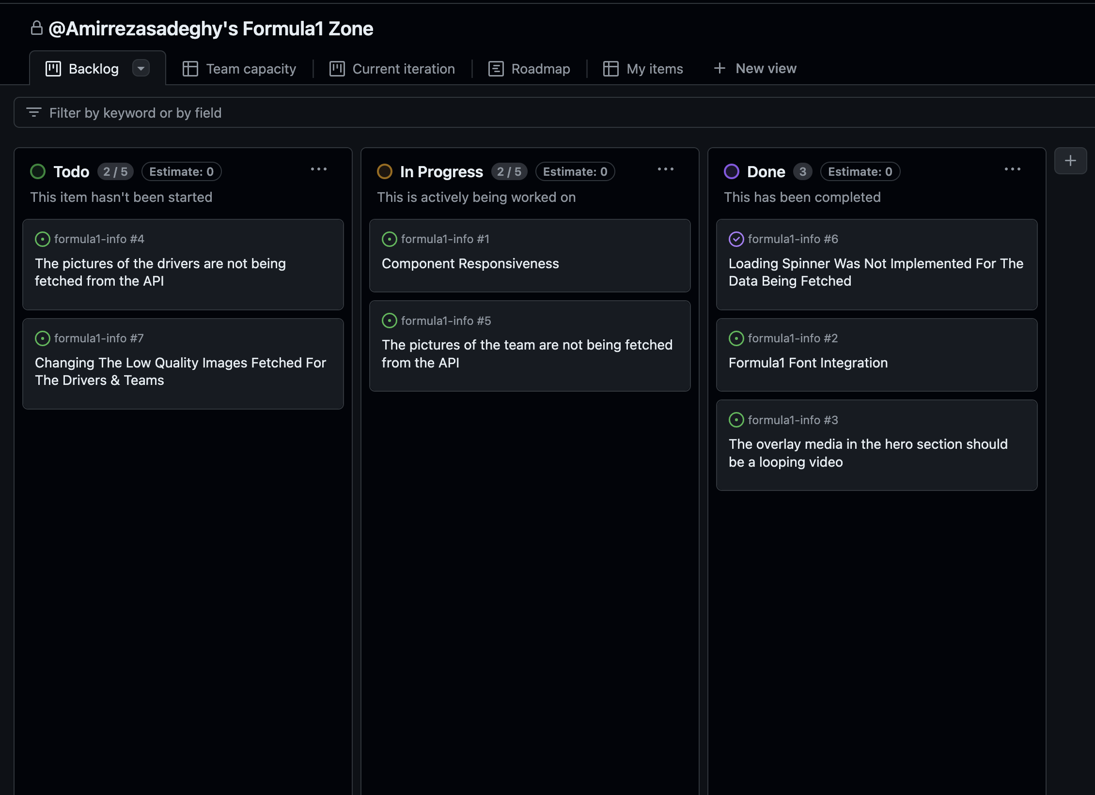Click open issue icon on formula1-info #4
1095x795 pixels.
pos(43,239)
